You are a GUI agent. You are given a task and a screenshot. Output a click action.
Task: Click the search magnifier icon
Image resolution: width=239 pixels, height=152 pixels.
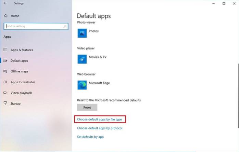click(65, 26)
